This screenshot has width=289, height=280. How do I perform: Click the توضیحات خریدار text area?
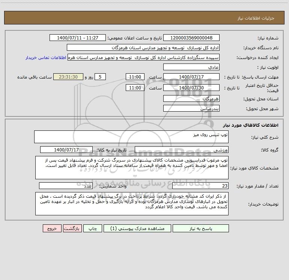(132, 204)
